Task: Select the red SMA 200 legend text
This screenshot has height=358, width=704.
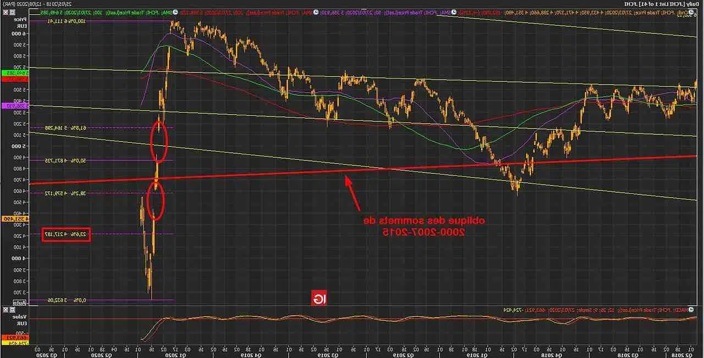Action: coord(246,12)
